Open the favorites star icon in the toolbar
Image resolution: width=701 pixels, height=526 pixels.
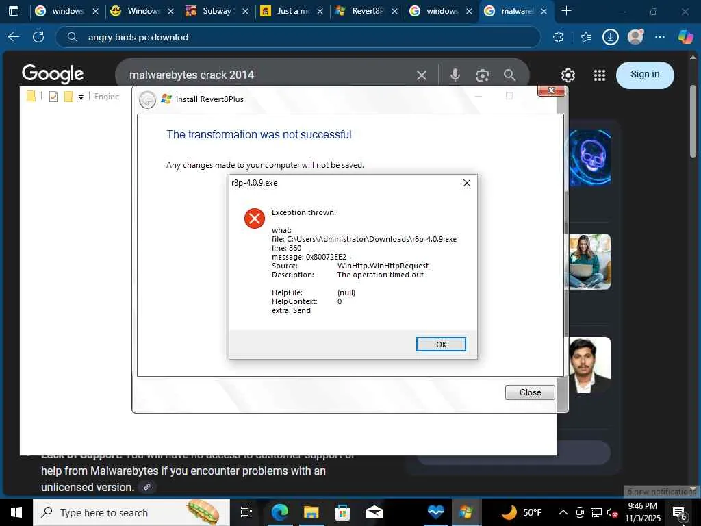coord(586,37)
